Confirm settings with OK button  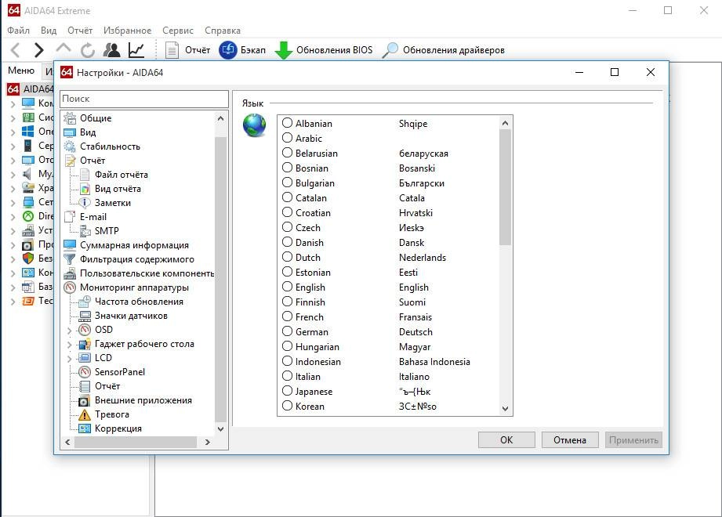(506, 440)
